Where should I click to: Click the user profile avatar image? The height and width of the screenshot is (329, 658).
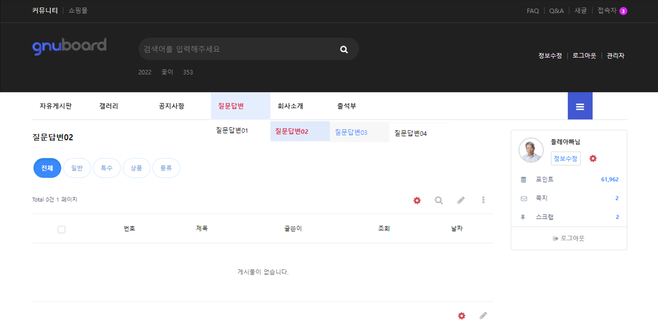pyautogui.click(x=531, y=150)
